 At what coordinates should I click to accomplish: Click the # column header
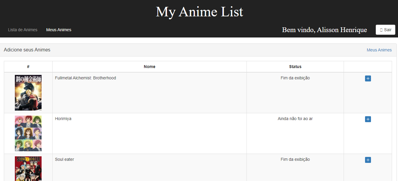pyautogui.click(x=28, y=67)
